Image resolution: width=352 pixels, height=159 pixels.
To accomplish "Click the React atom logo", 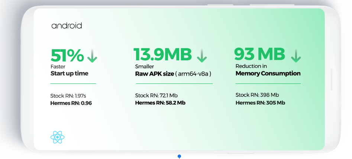I will click(57, 137).
